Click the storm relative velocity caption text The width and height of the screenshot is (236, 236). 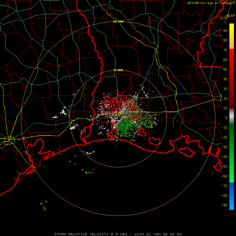[118, 234]
